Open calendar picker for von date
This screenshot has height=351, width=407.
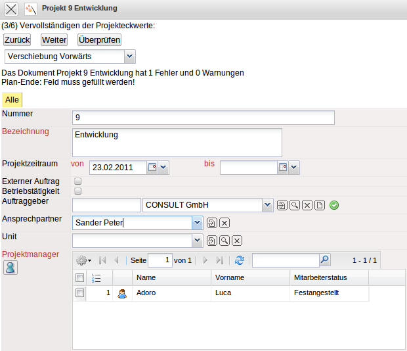(x=152, y=167)
